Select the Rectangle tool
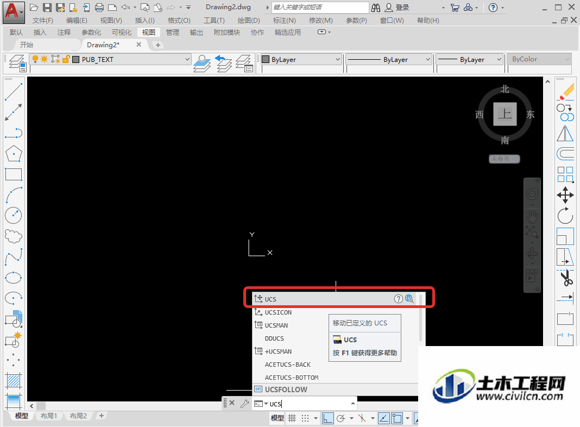 pos(14,174)
